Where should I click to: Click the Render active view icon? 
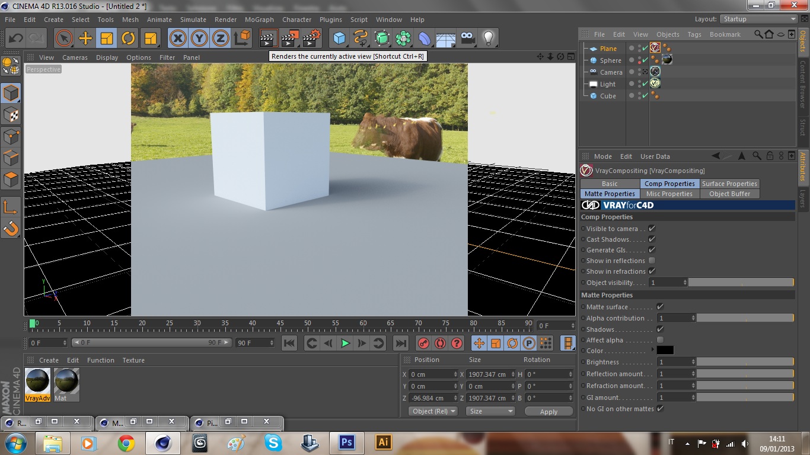click(269, 39)
